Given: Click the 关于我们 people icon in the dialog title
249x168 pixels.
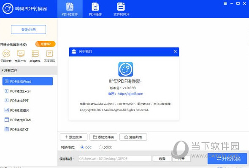Looking at the screenshot, I should pyautogui.click(x=74, y=51).
